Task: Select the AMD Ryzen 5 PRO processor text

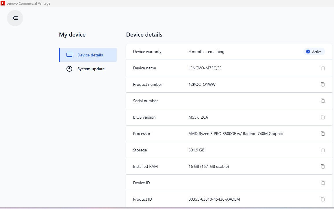Action: (236, 134)
